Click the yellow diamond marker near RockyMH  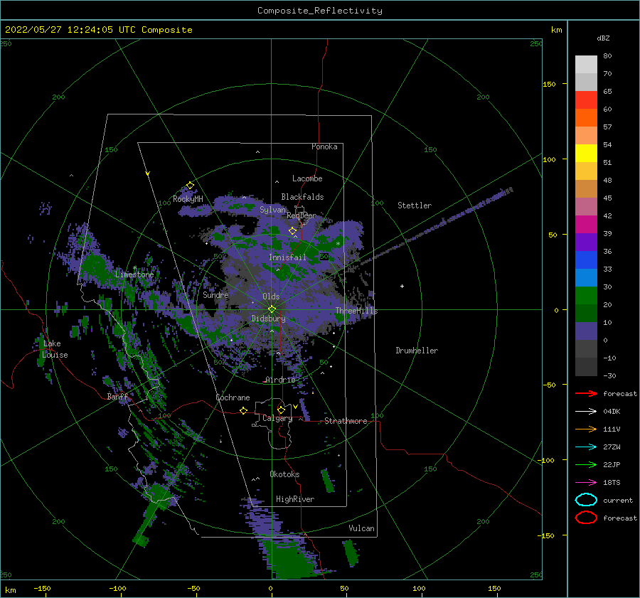(190, 186)
